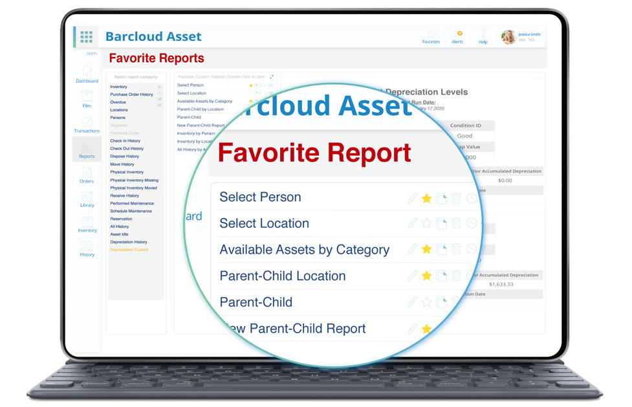
Task: Open Inventory in the sidebar
Action: click(87, 225)
